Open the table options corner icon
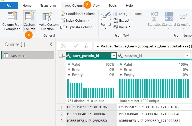Viewport: 192px width, 126px height. [61, 56]
